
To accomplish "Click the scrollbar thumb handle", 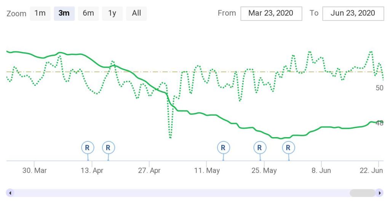I will pos(362,193).
